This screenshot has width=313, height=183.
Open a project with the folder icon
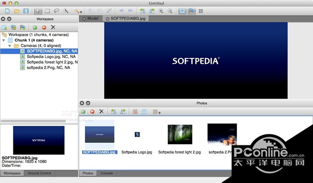point(17,11)
